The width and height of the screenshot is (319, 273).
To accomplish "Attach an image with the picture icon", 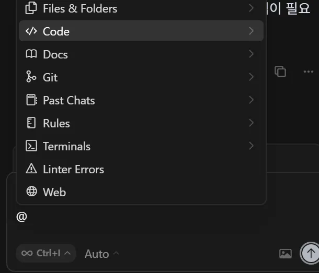I will 286,254.
